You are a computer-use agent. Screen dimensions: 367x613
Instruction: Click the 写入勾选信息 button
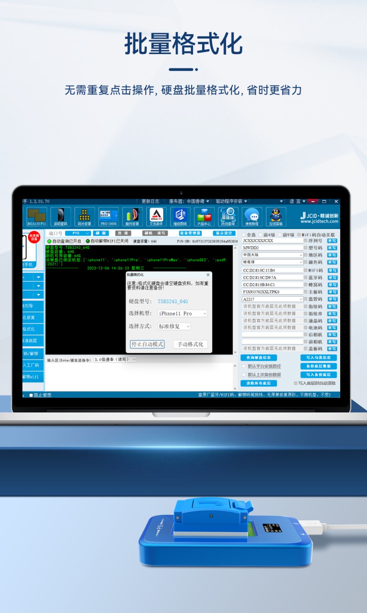(318, 357)
